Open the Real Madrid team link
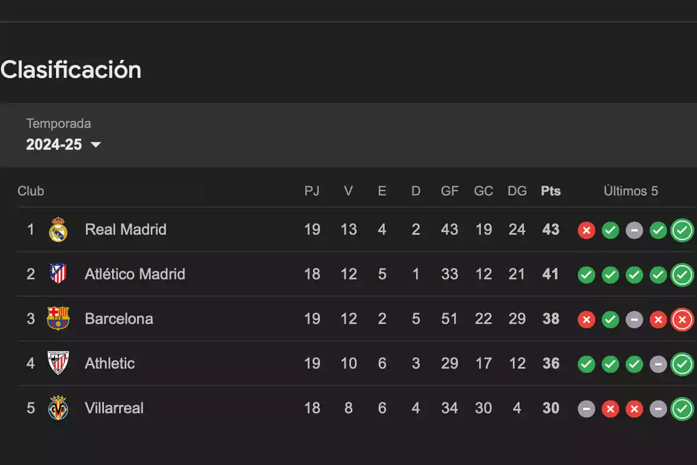 [x=125, y=230]
